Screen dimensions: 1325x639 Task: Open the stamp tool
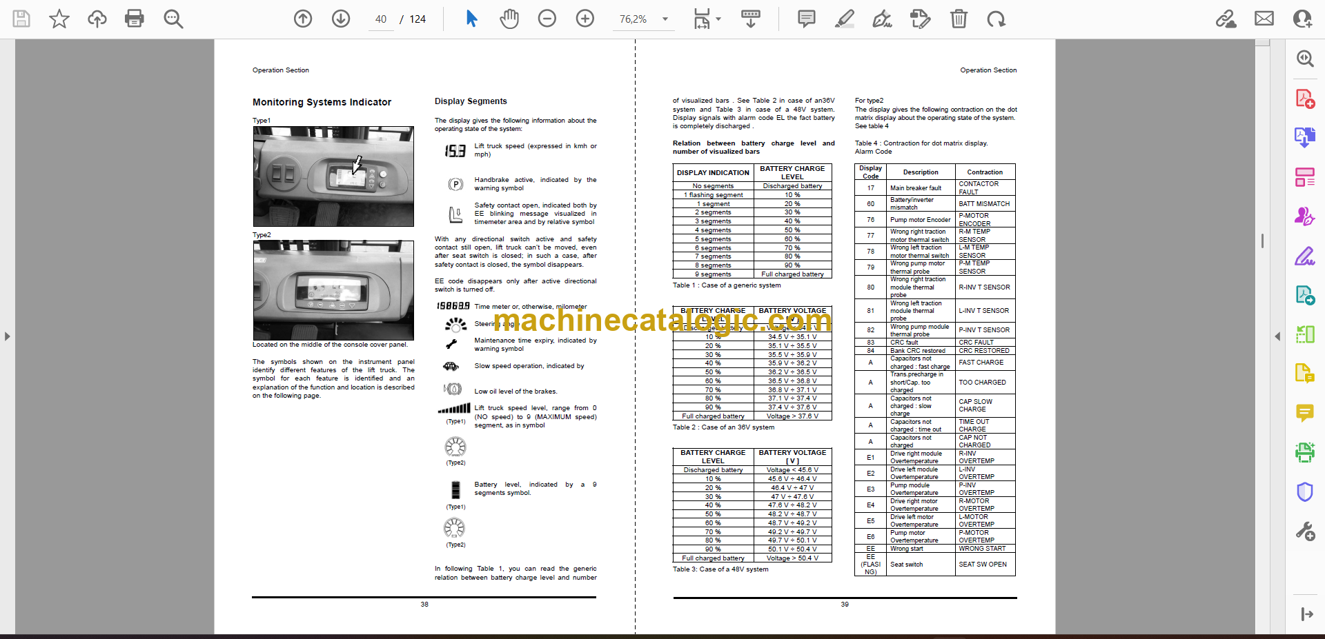(x=920, y=19)
